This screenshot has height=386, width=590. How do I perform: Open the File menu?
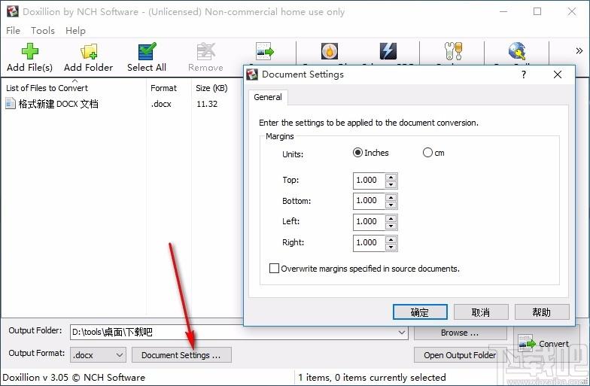pos(14,30)
